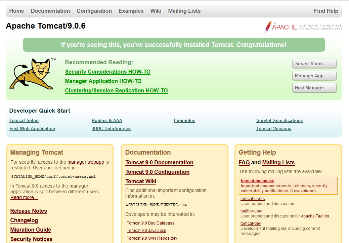Image resolution: width=349 pixels, height=243 pixels.
Task: Click the Apache Software Foundation feather logo
Action: pos(303,27)
